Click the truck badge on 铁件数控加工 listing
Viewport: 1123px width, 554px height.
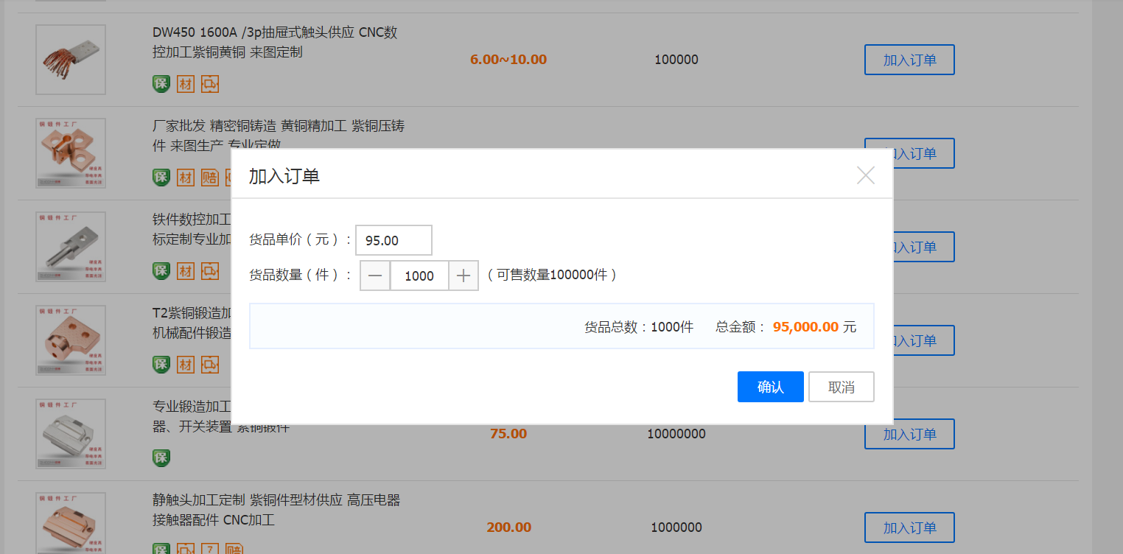tap(210, 271)
